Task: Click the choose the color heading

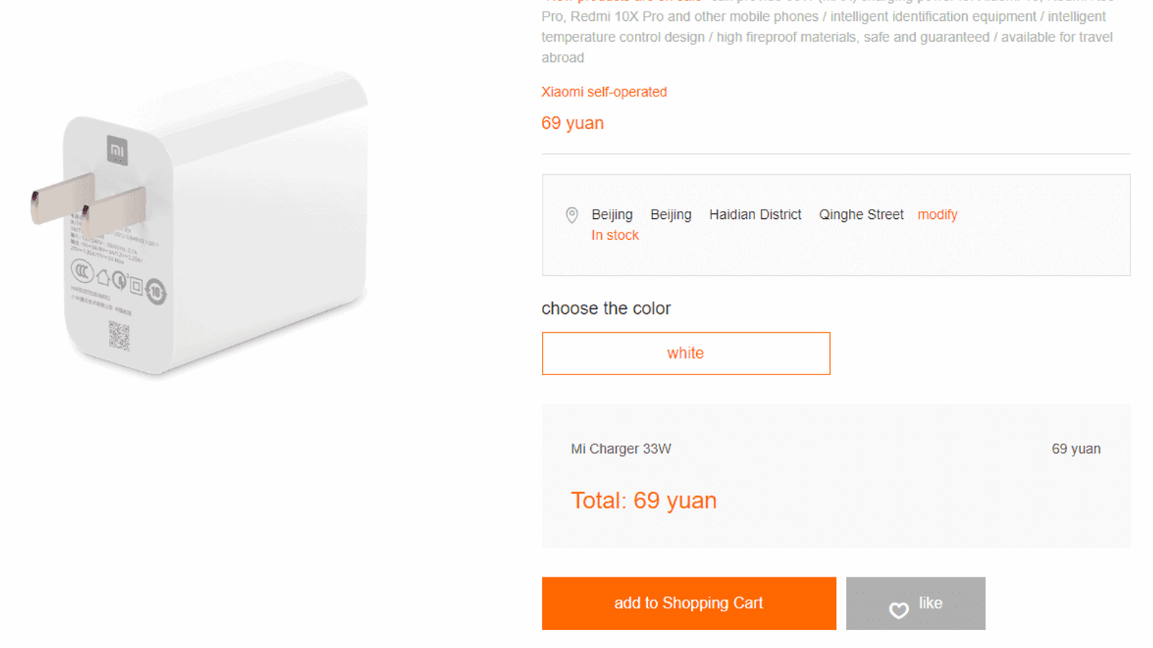Action: coord(605,309)
